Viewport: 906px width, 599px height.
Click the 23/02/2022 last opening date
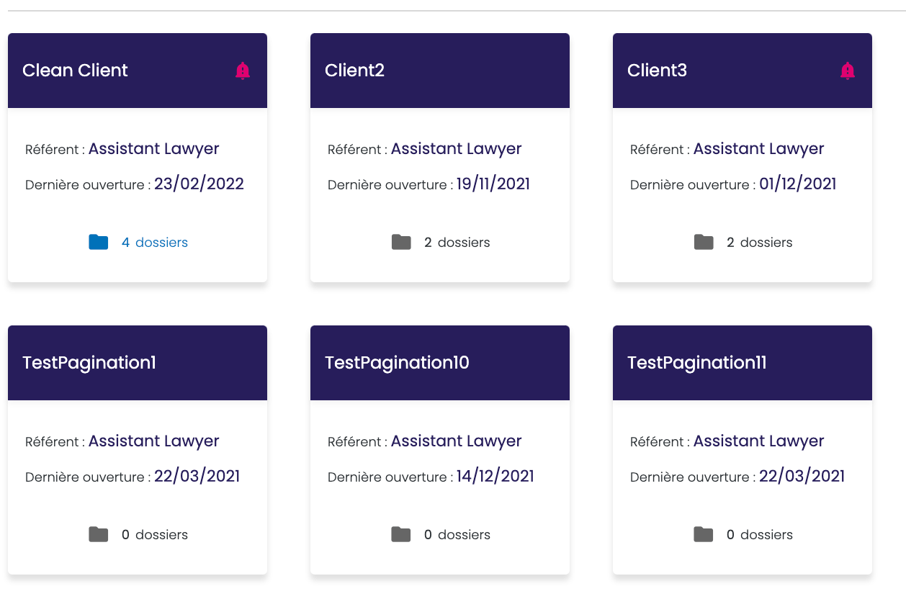click(x=199, y=184)
